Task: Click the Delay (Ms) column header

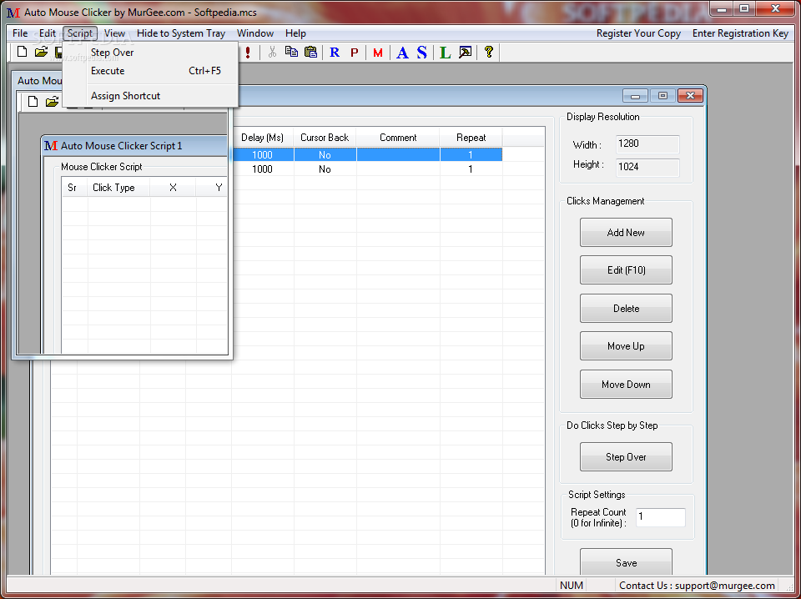Action: tap(263, 138)
